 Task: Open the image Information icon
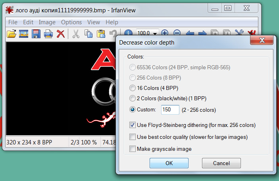click(x=128, y=33)
